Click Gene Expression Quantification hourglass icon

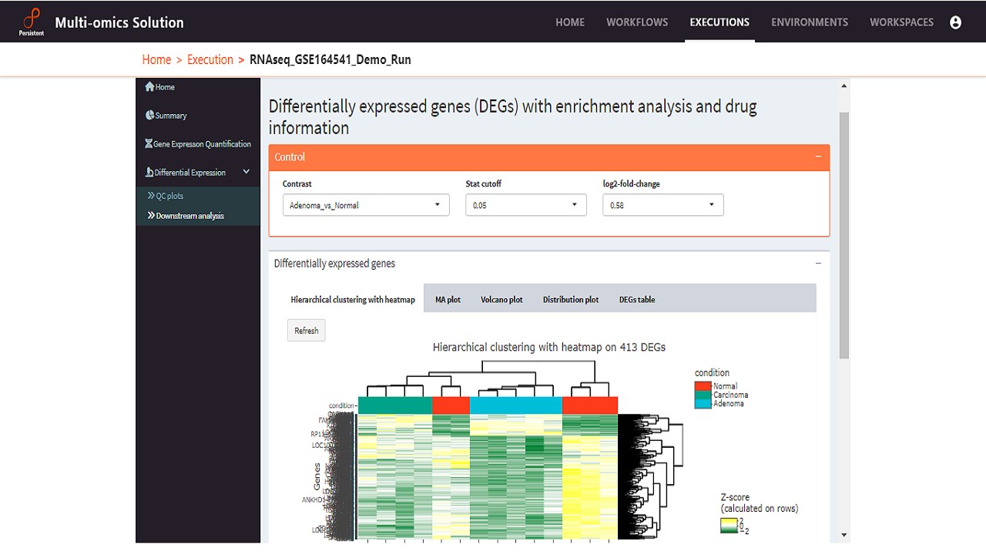coord(148,144)
